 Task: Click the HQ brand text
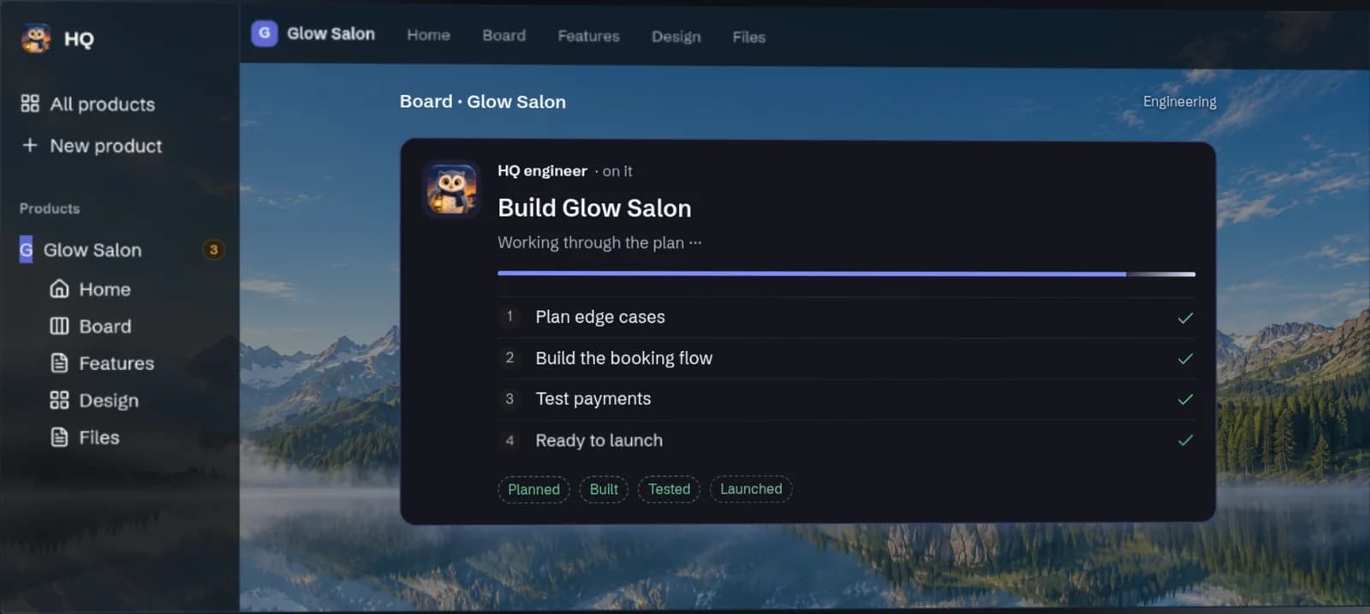[79, 39]
